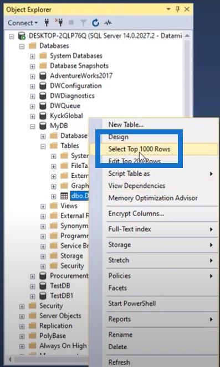Image resolution: width=220 pixels, height=367 pixels.
Task: Open the Object Explorer window position arrow
Action: [x=168, y=9]
